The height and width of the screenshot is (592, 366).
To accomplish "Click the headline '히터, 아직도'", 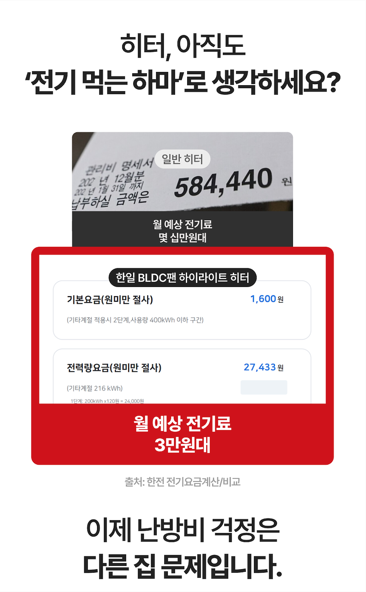I will 183,47.
